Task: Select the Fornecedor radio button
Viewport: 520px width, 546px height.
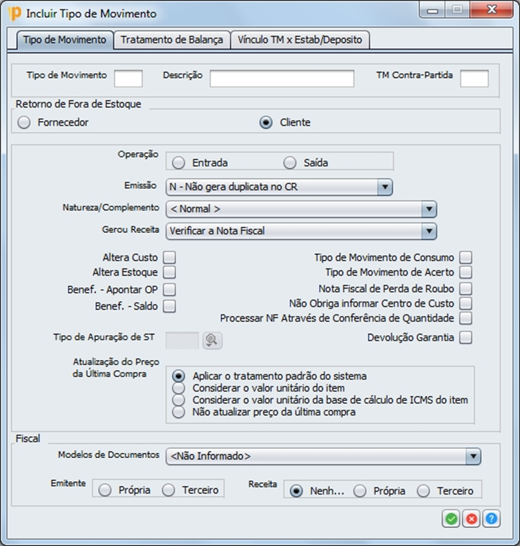Action: [25, 123]
